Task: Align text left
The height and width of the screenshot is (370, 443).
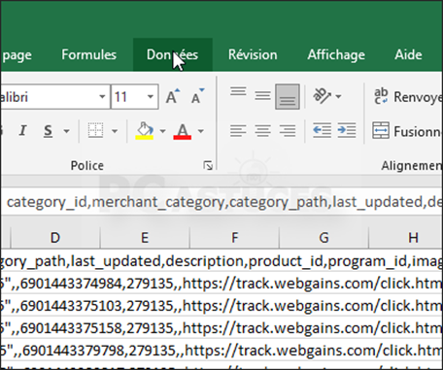Action: pos(238,131)
